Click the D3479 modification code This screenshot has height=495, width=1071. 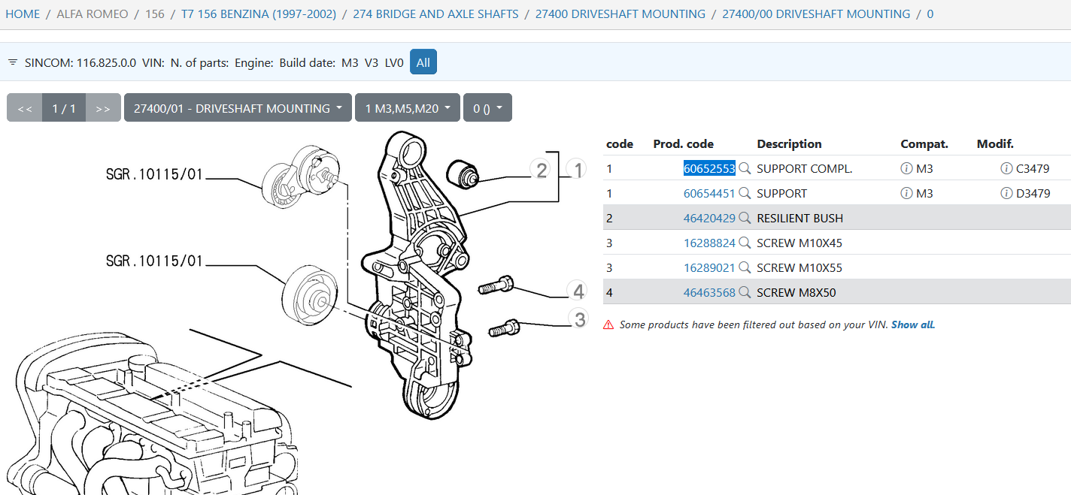[1033, 193]
